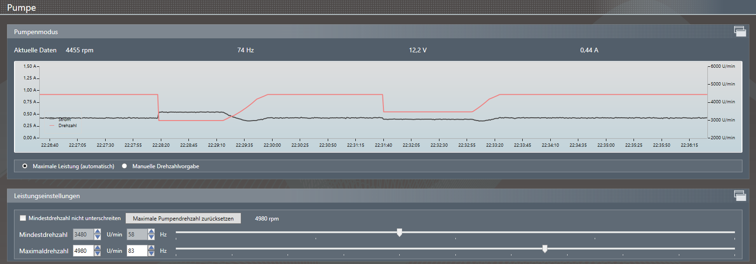Click the 4455 rpm current value
The height and width of the screenshot is (264, 756).
pos(79,50)
